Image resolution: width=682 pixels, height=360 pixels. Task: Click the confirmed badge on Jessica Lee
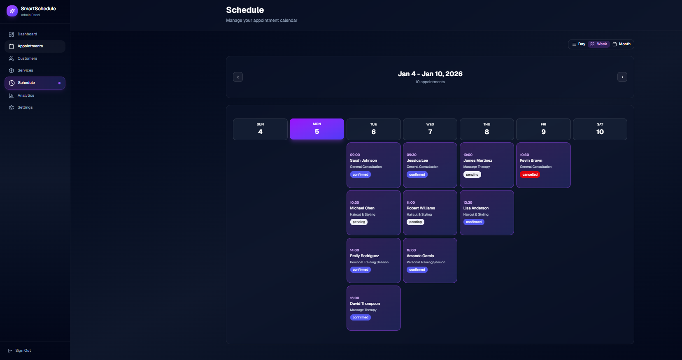[417, 174]
